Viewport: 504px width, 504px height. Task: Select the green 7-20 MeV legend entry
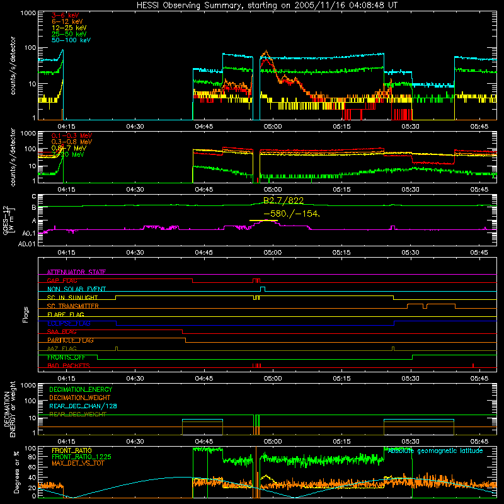click(x=68, y=154)
